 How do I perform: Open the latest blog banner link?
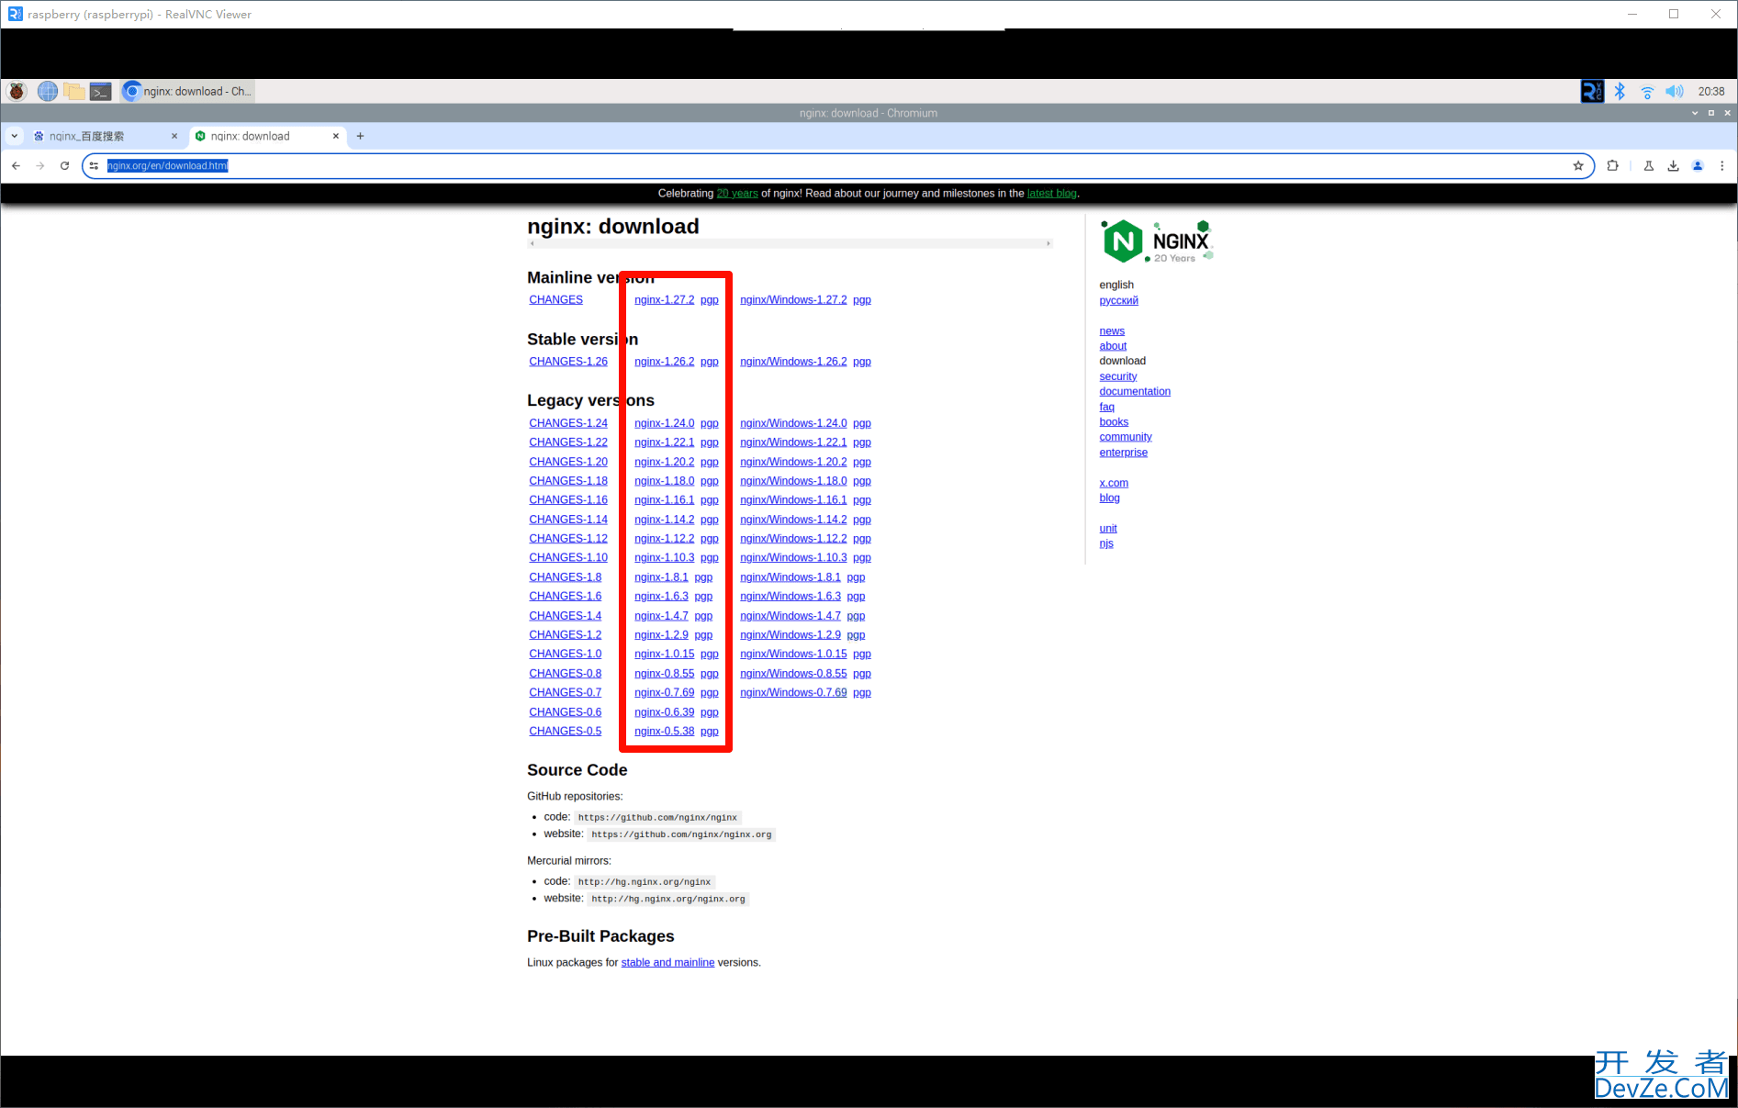coord(1052,194)
